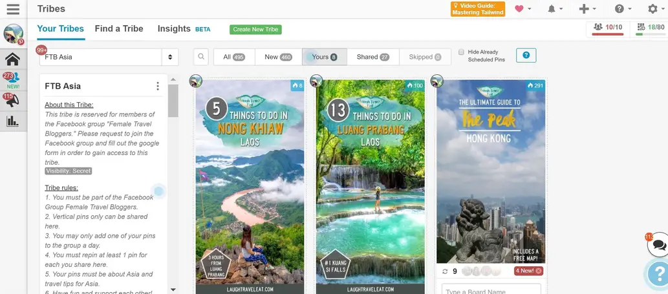Screen dimensions: 668x294
Task: Focus the Type a Board Name field
Action: point(491,289)
